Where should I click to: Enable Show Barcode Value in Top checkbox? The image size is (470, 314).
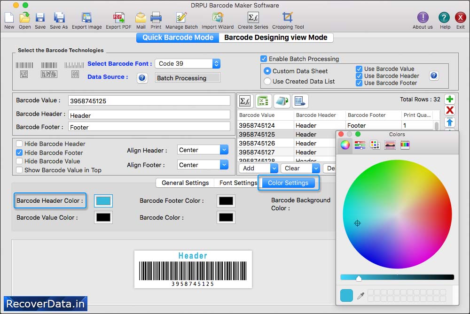(19, 170)
